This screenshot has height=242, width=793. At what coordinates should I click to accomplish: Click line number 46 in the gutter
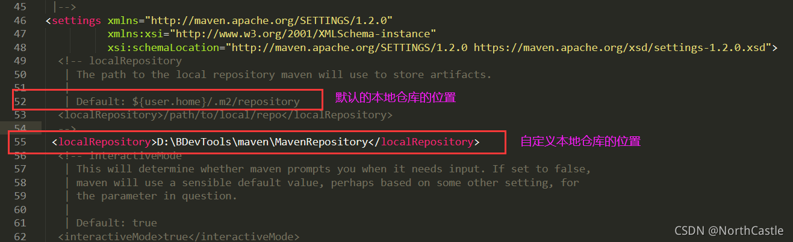[x=20, y=21]
